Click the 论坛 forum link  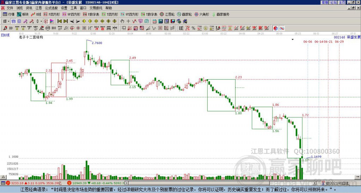(333, 2)
